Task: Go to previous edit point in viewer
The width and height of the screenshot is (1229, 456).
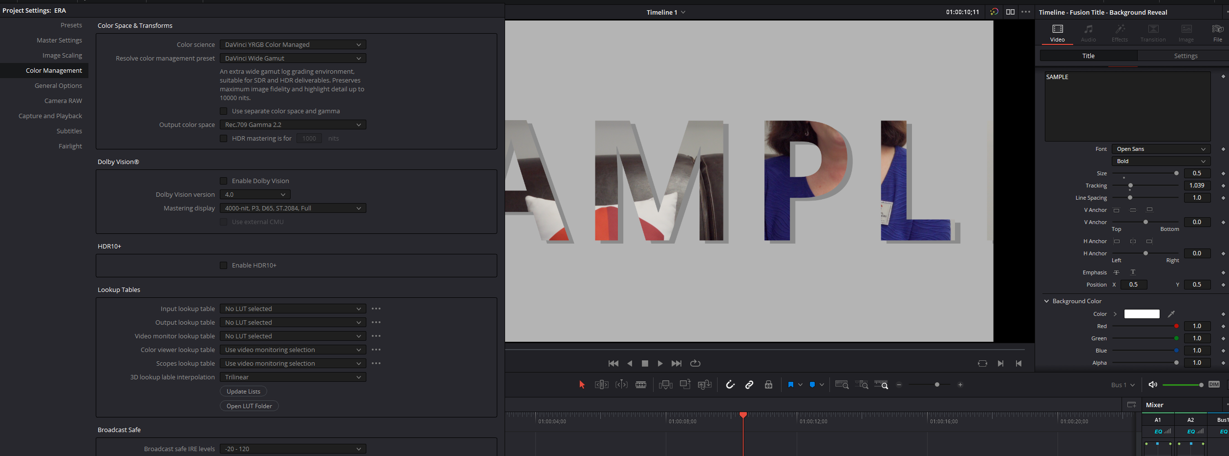Action: click(x=1018, y=363)
